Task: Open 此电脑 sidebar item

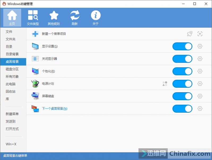Action: [x=13, y=84]
